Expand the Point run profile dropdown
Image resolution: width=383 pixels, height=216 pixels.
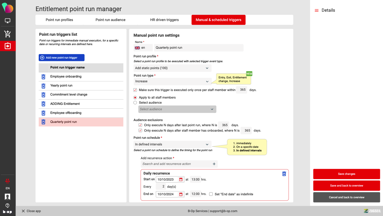click(x=172, y=68)
